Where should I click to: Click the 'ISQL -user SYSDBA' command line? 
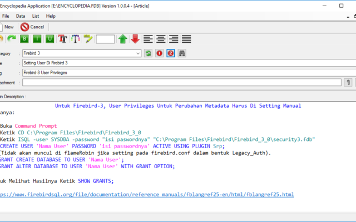click(166, 139)
